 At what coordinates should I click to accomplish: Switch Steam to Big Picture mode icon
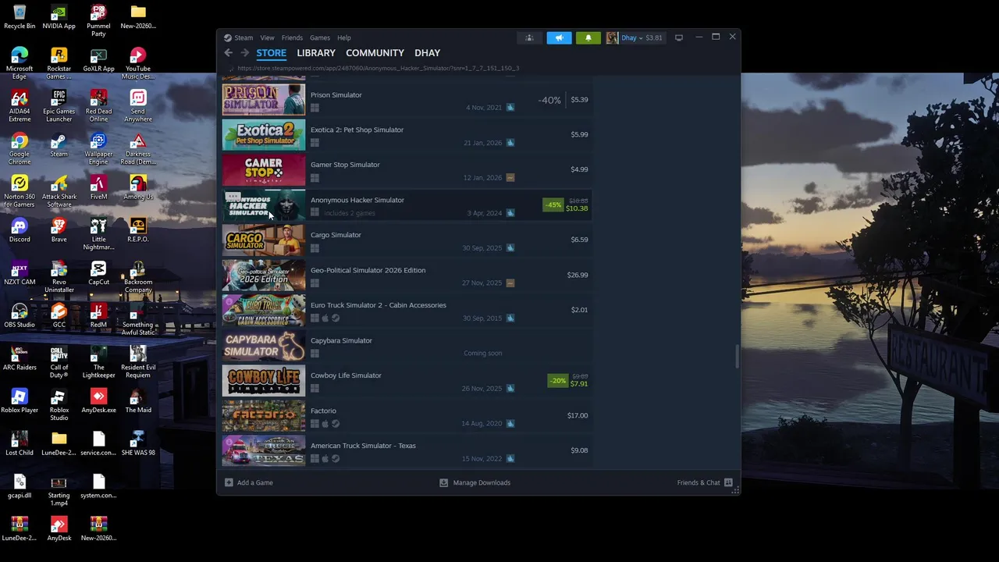tap(679, 37)
